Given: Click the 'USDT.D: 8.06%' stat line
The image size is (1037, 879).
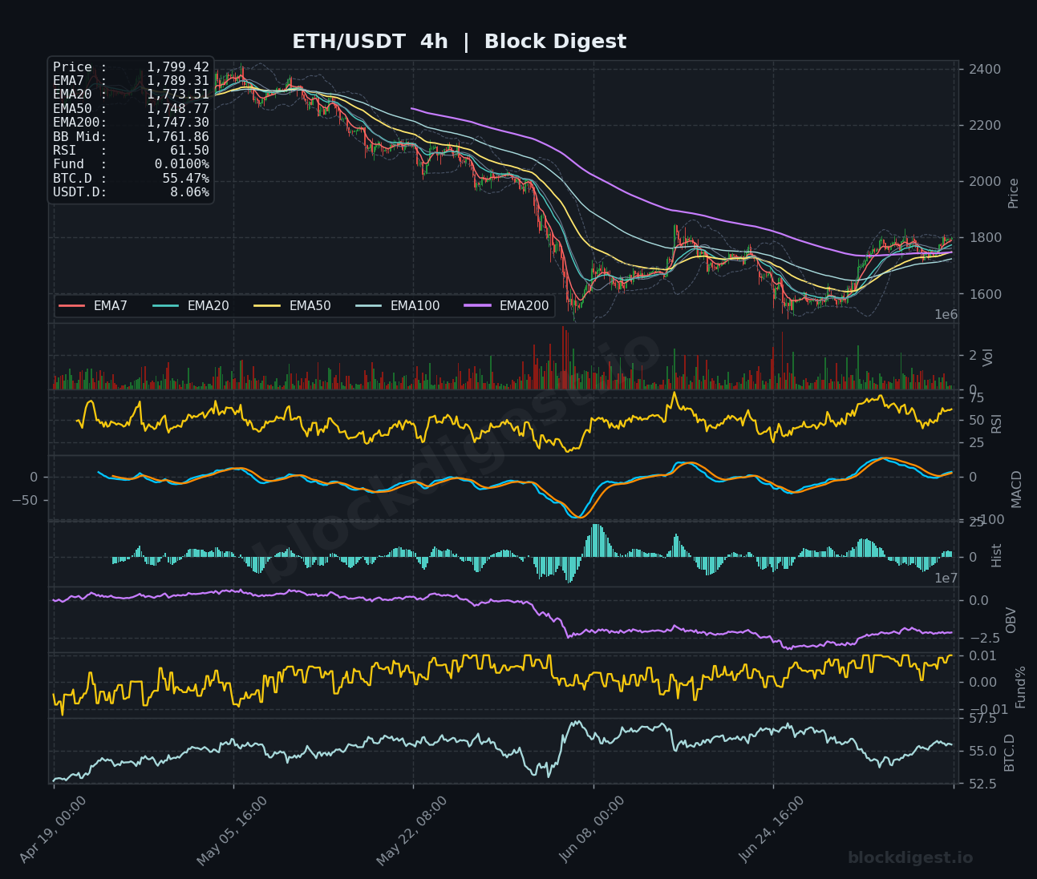Looking at the screenshot, I should 131,192.
